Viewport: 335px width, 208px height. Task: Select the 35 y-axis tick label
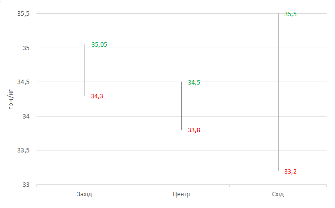tap(26, 48)
